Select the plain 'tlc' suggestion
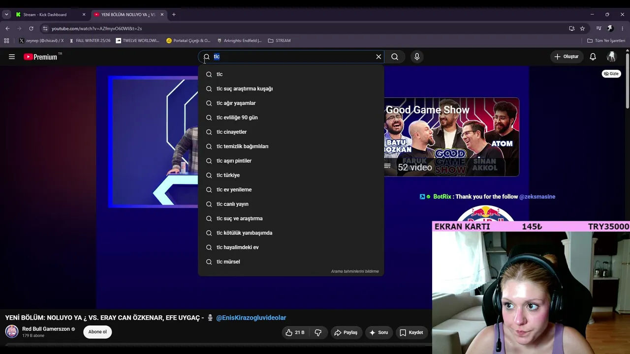Image resolution: width=630 pixels, height=354 pixels. 291,74
